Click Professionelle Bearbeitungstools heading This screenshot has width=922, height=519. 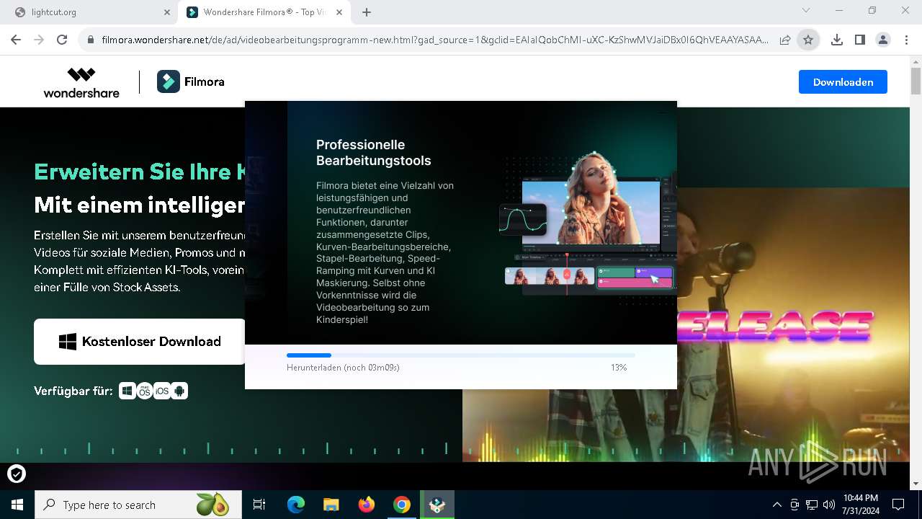click(x=374, y=153)
